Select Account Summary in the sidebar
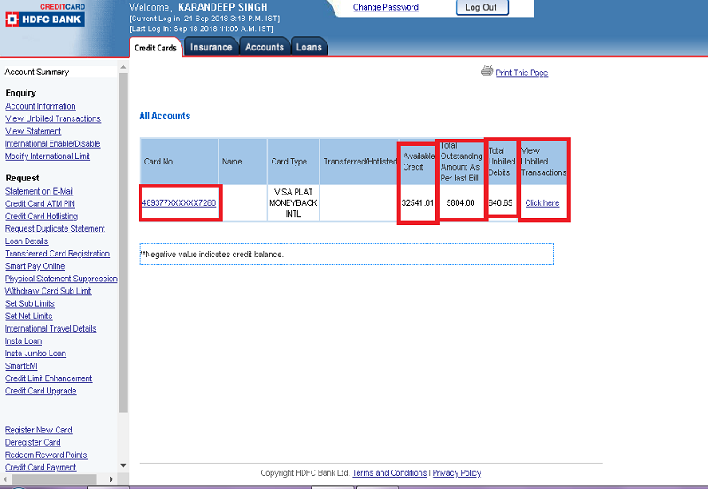 click(37, 72)
